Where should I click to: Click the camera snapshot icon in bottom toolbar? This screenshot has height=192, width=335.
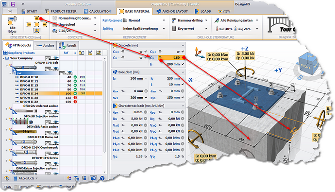pos(93,178)
